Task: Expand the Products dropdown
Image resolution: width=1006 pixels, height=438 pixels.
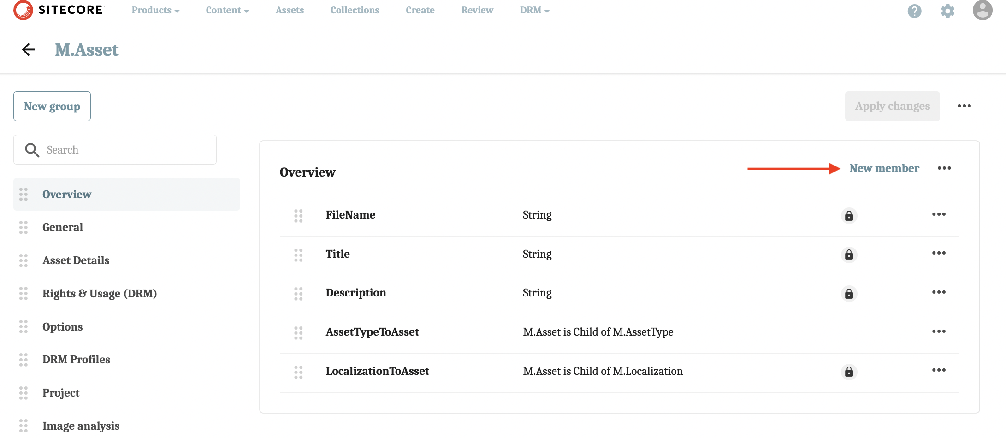Action: (155, 10)
